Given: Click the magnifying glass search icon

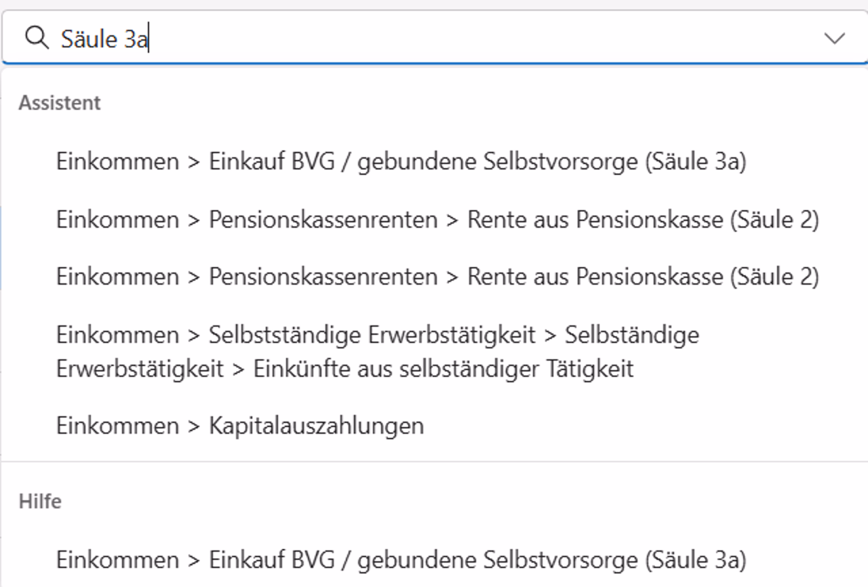Looking at the screenshot, I should [35, 38].
